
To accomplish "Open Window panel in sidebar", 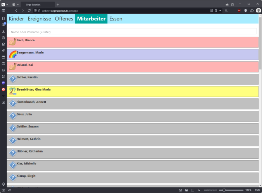I will (x=3, y=57).
